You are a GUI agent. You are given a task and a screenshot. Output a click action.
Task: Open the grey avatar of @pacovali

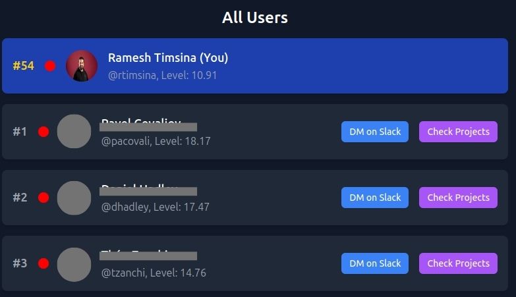click(74, 131)
